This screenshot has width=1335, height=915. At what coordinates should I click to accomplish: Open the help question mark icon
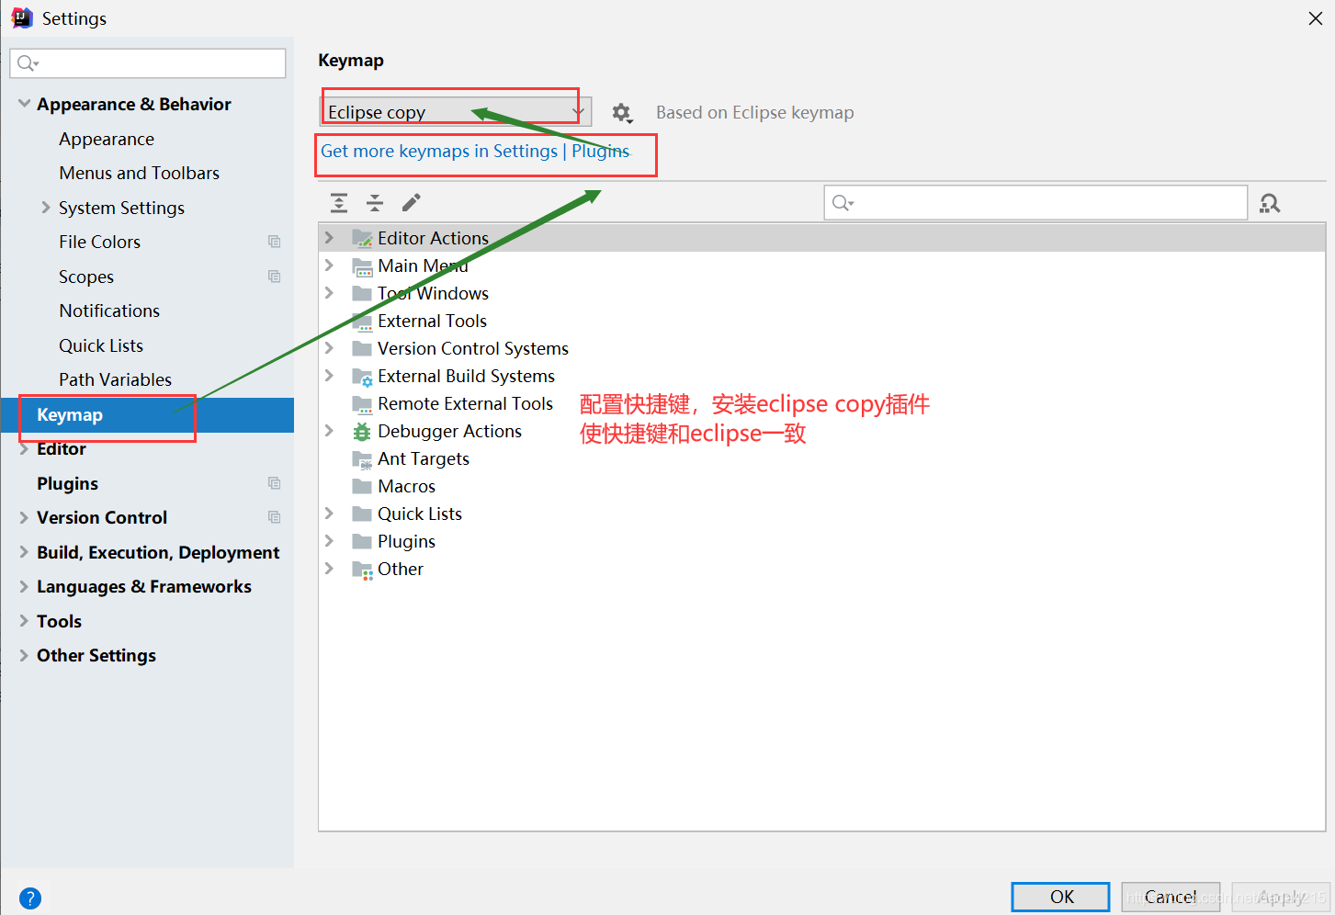[x=30, y=898]
